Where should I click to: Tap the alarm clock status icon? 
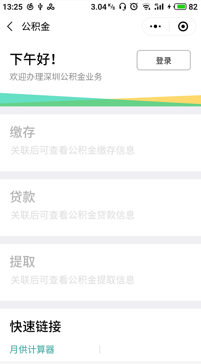coord(134,6)
